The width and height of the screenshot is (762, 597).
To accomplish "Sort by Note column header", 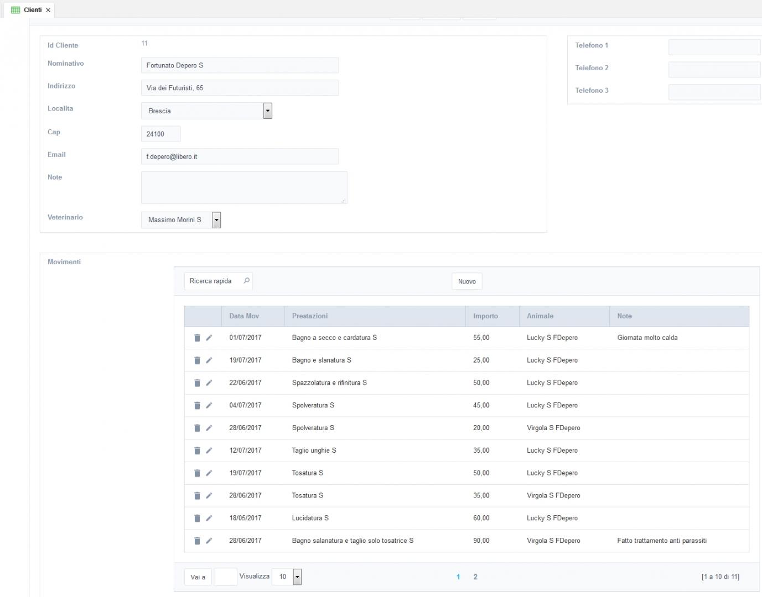I will click(679, 316).
